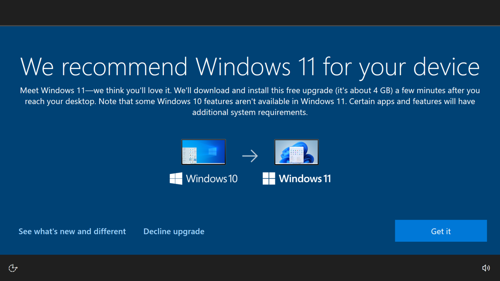This screenshot has width=500, height=281.
Task: Open See what's new and different
Action: 72,231
